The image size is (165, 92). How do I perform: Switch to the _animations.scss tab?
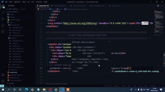[98, 6]
